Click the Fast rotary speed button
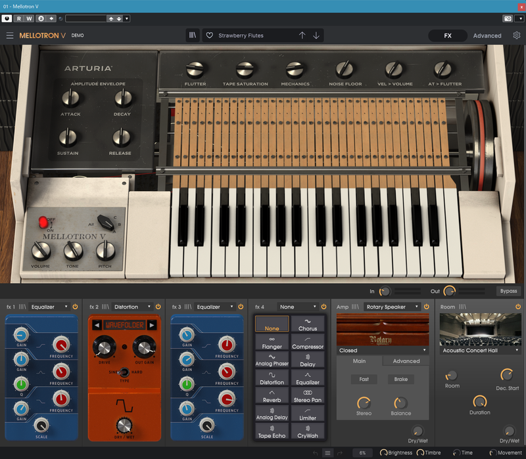 (364, 380)
